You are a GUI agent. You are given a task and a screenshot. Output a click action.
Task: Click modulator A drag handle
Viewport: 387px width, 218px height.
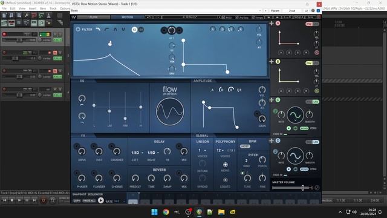(x=272, y=23)
